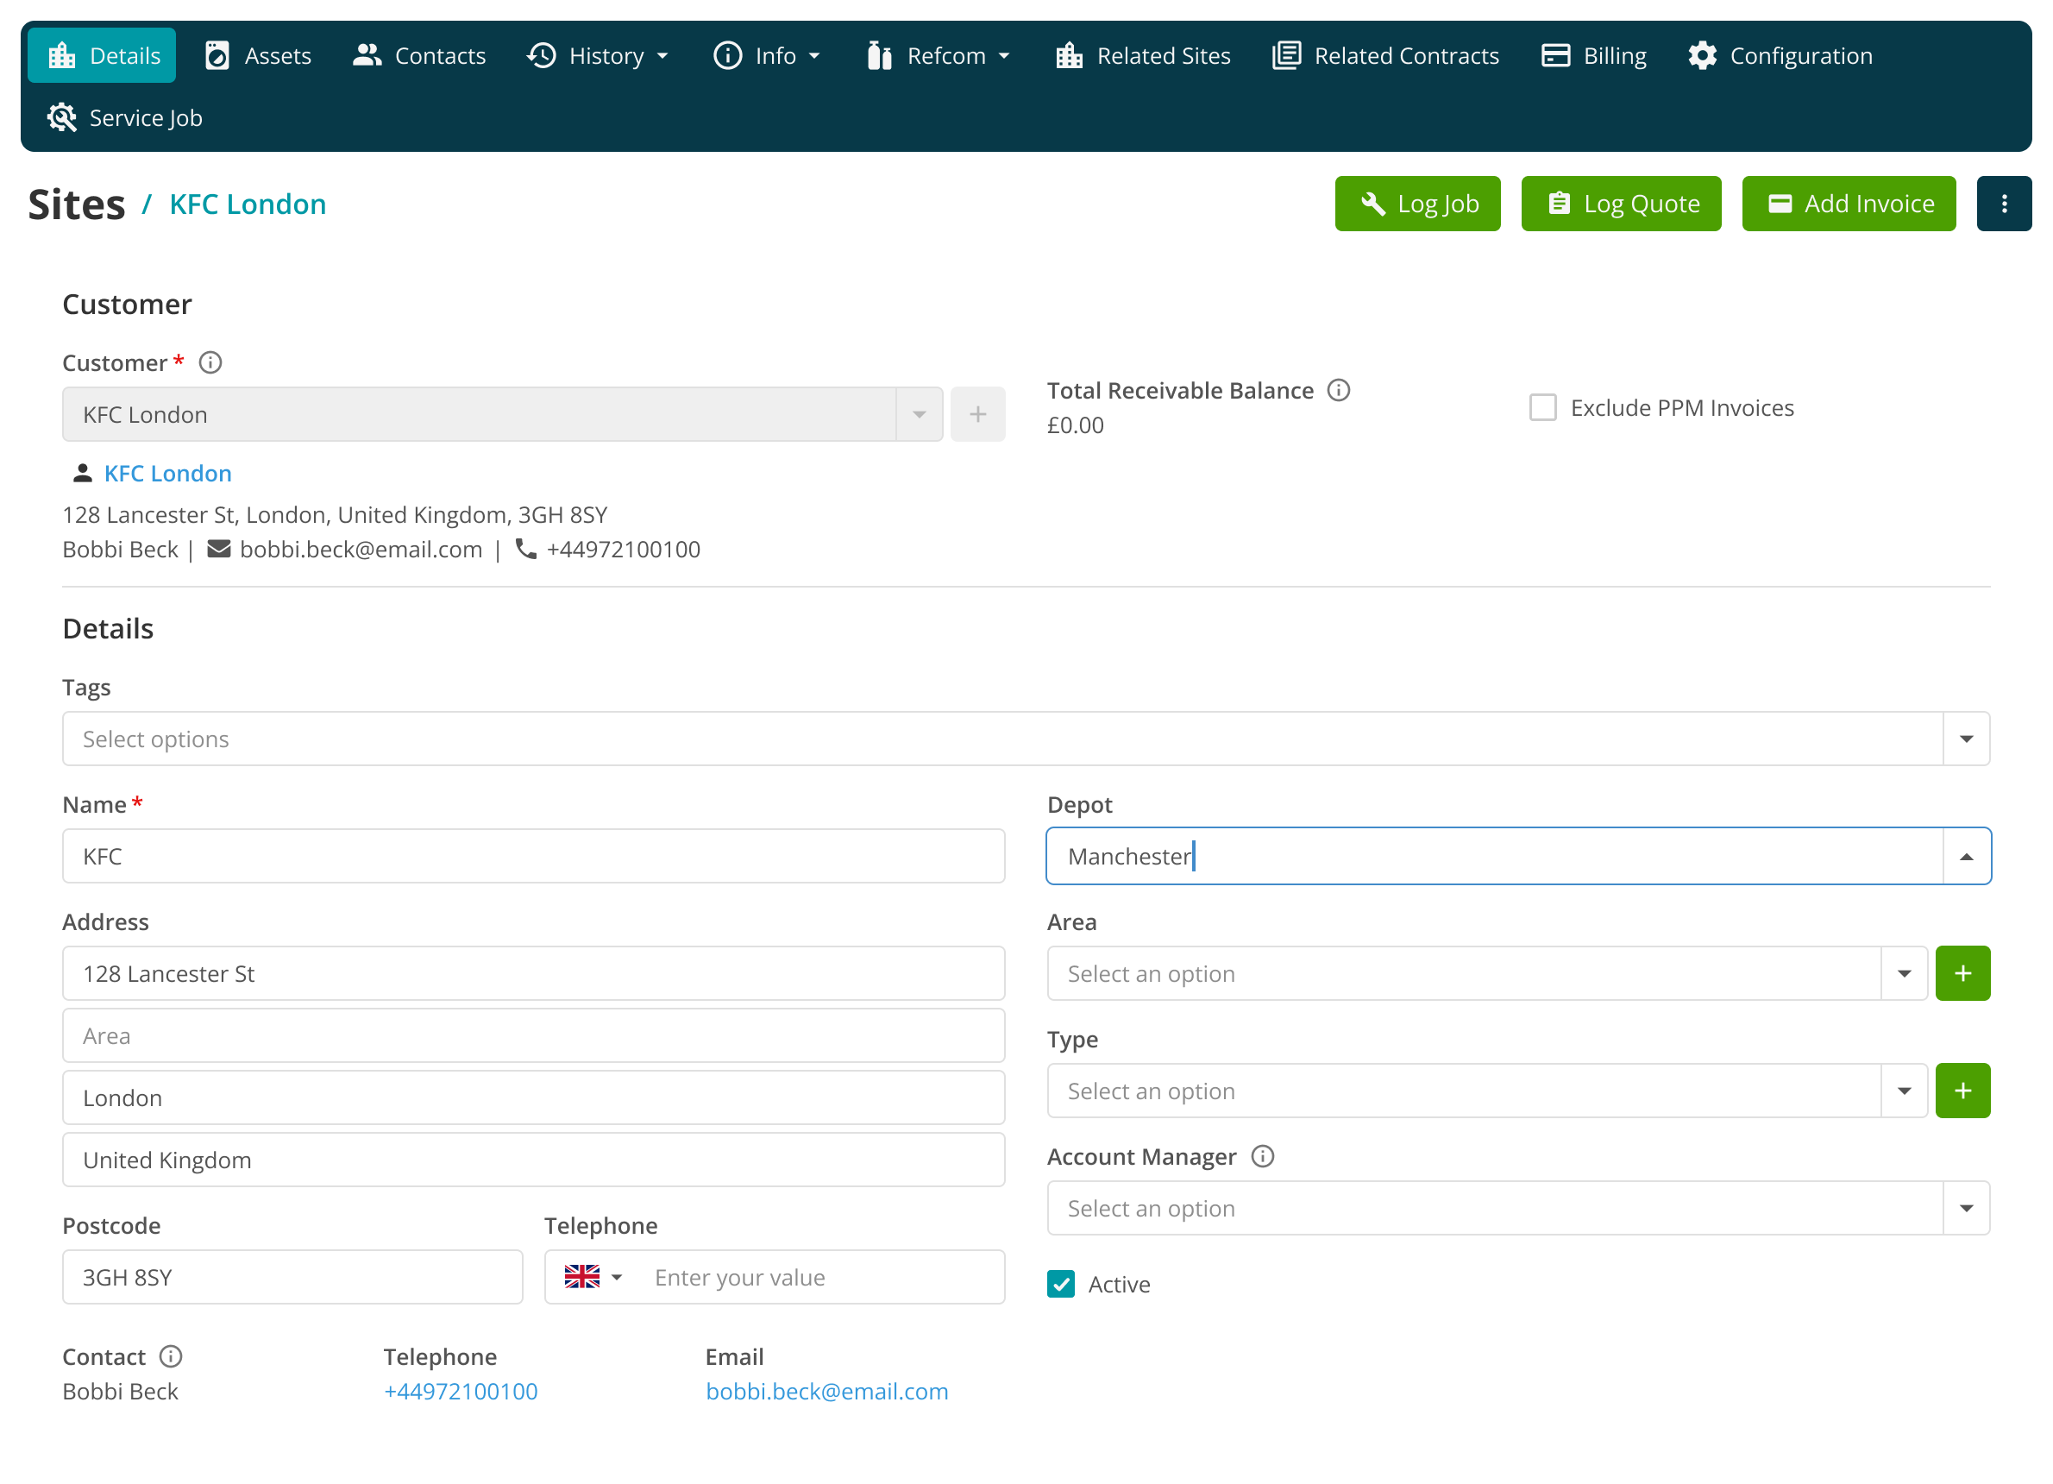
Task: Open the UK flag country code dropdown
Action: [593, 1278]
